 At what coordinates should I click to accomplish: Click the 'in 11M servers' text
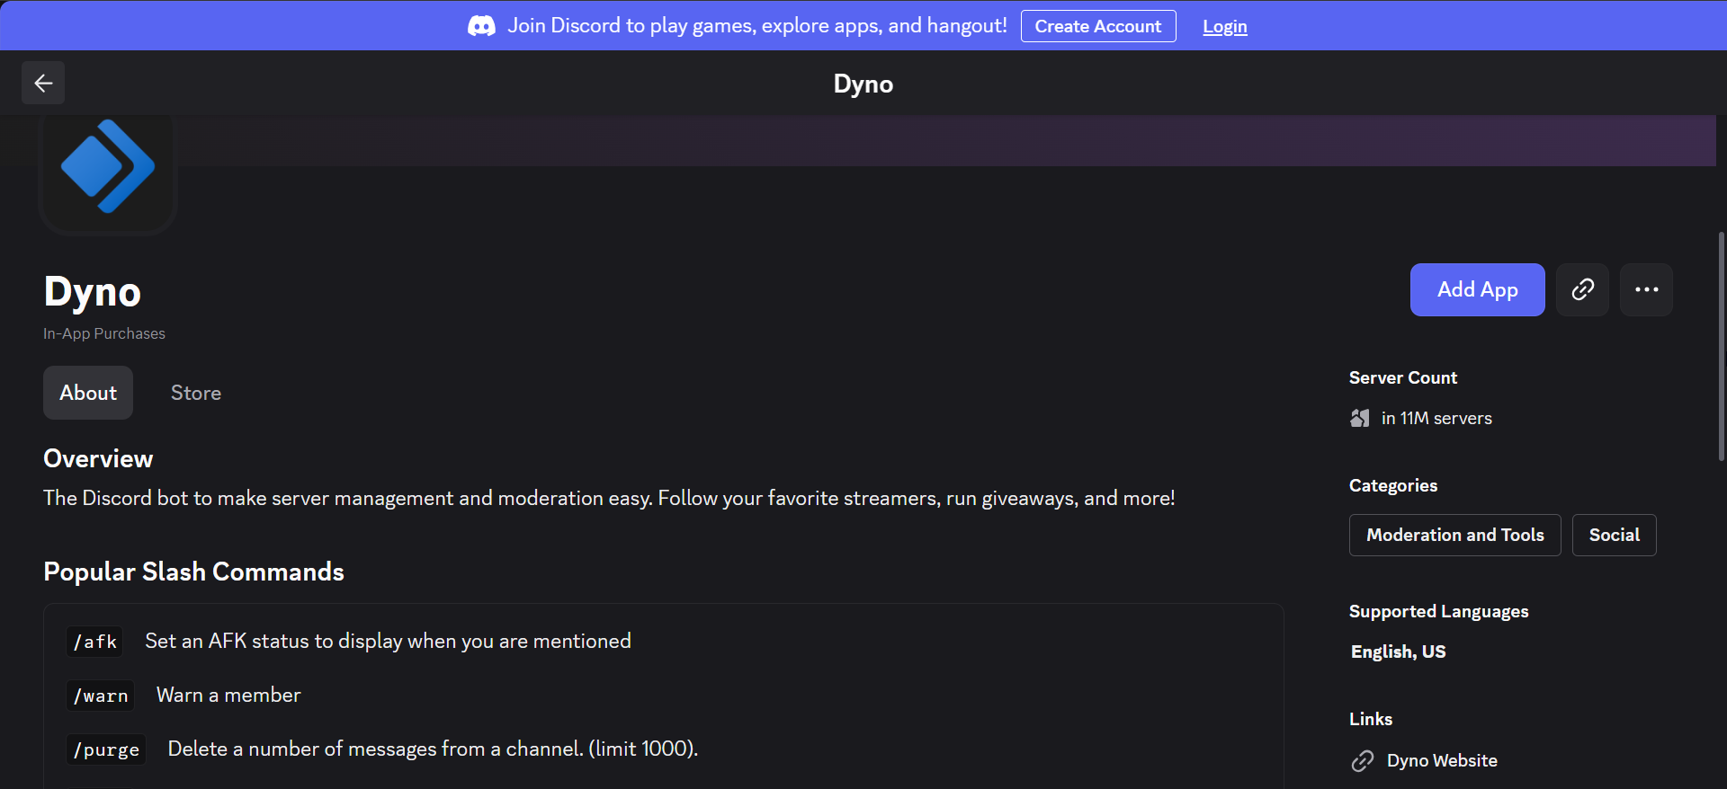pos(1436,418)
